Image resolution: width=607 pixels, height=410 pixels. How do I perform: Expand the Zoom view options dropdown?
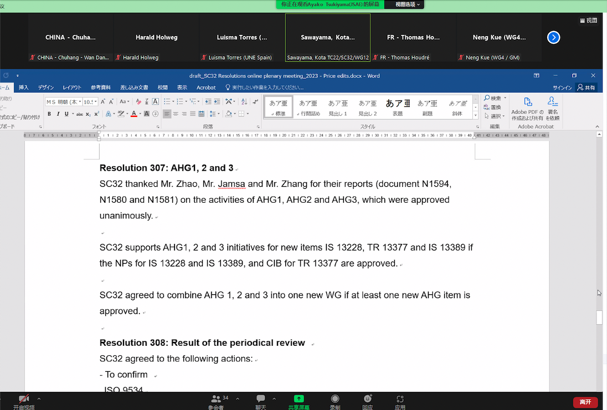tap(408, 4)
